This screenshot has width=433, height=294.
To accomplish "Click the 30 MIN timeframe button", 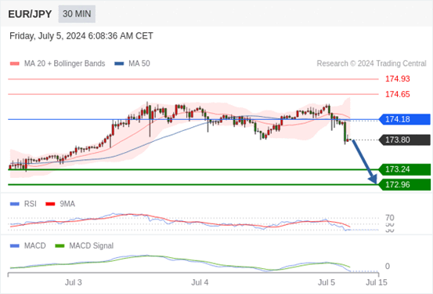I will tap(77, 14).
